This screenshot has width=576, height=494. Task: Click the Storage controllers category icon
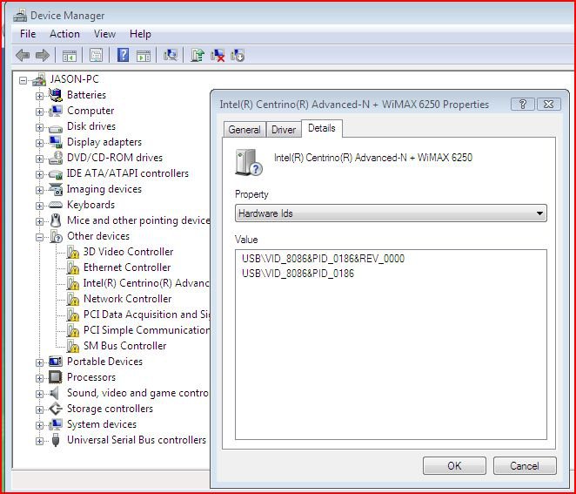(x=56, y=409)
